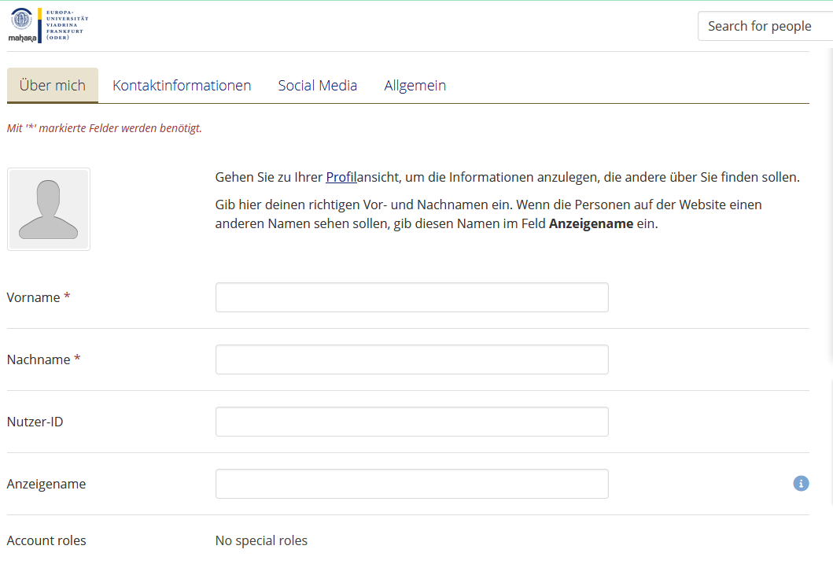This screenshot has width=833, height=564.
Task: Click the Anzeigename field label on left
Action: point(46,484)
